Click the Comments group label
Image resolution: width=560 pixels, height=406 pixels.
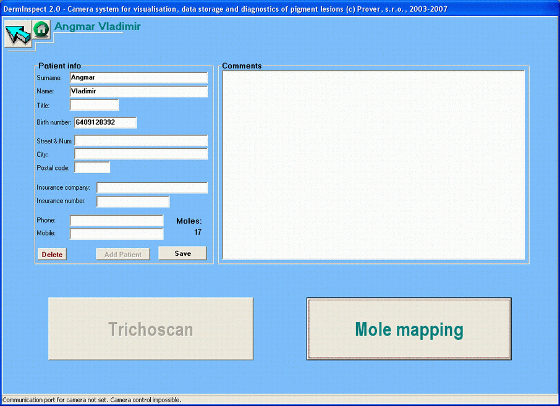242,66
